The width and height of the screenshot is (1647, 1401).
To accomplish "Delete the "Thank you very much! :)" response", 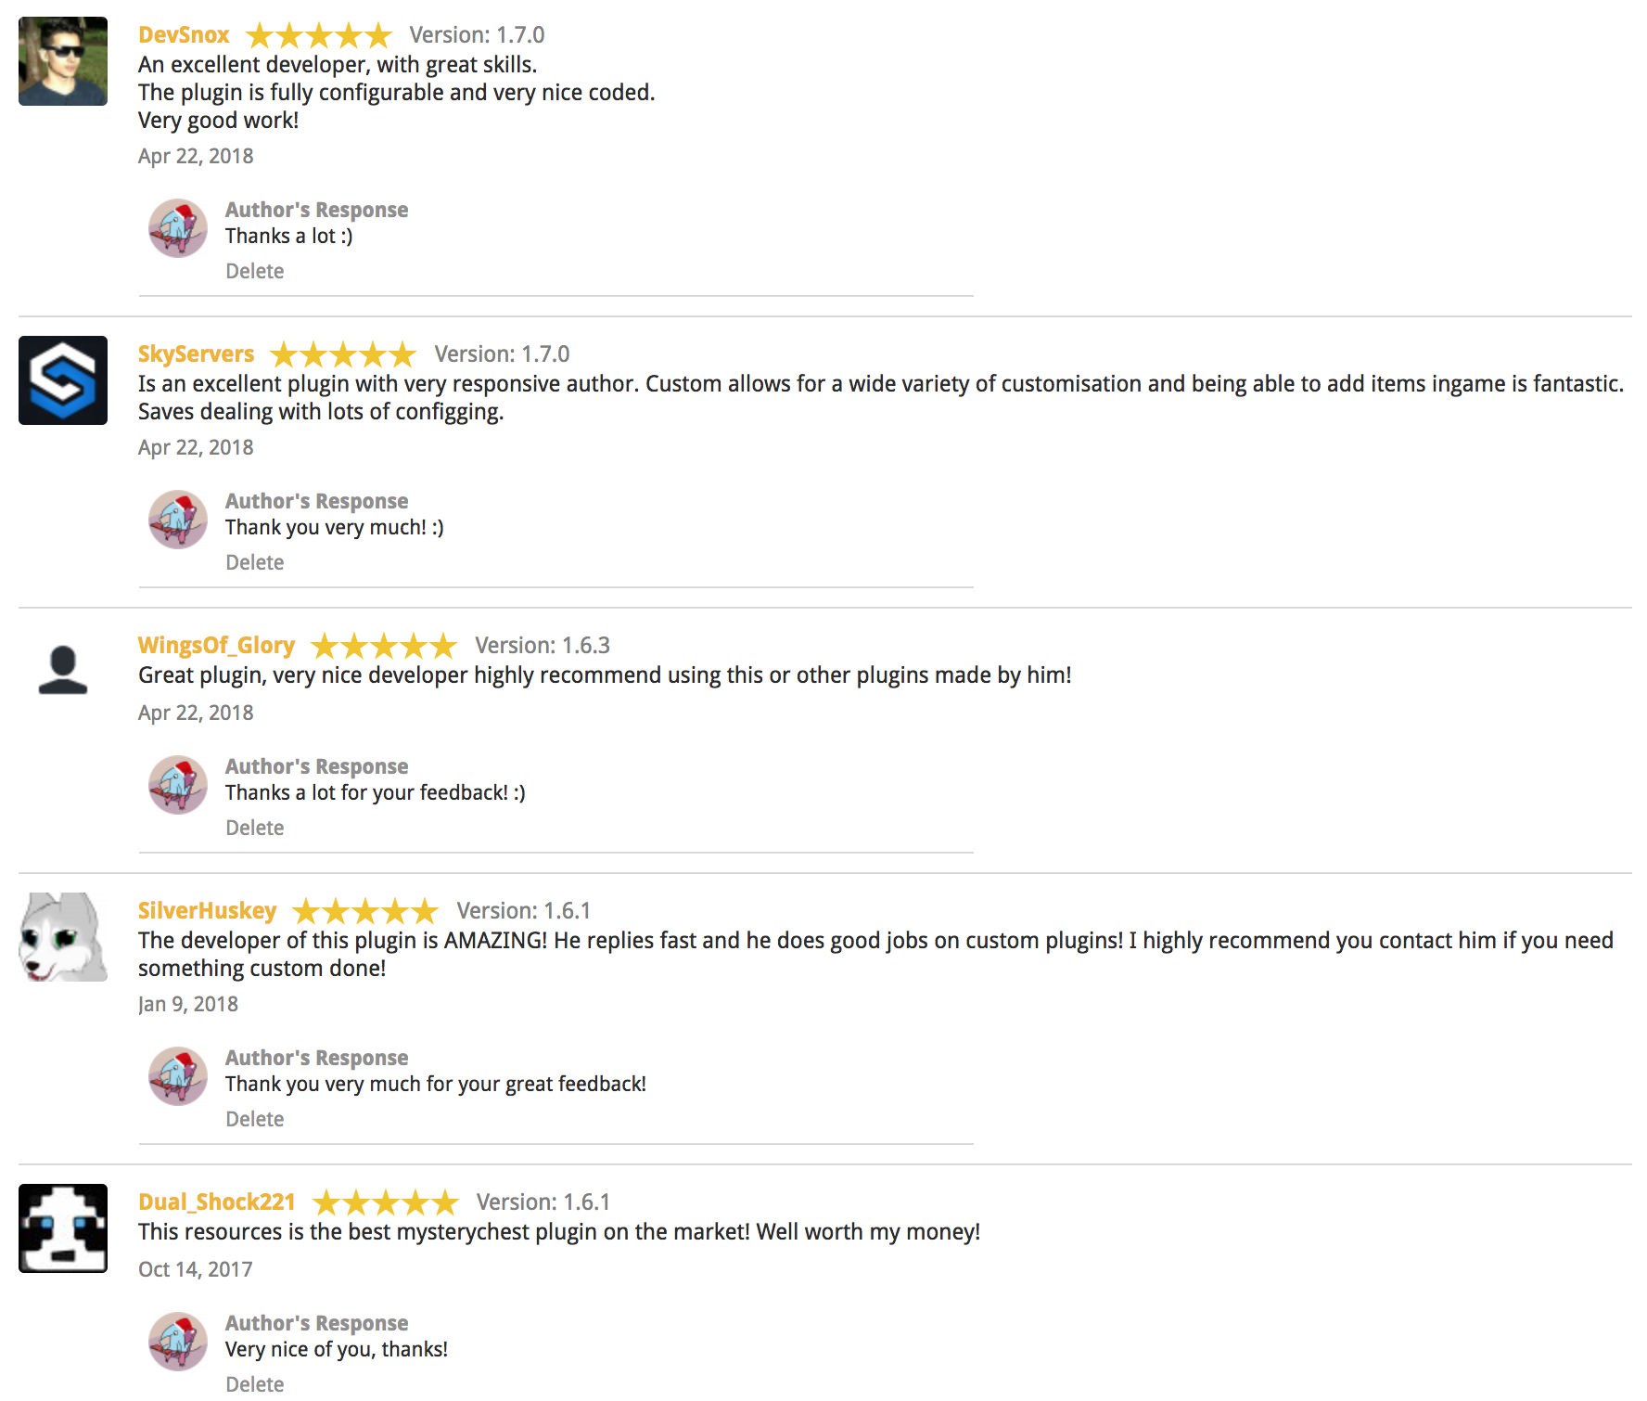I will (255, 563).
